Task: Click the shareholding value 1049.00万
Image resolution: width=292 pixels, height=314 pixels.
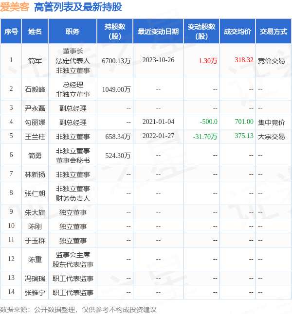Action: coord(116,89)
